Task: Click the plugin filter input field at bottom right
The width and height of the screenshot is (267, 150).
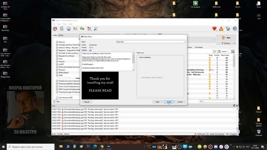Action: 217,101
